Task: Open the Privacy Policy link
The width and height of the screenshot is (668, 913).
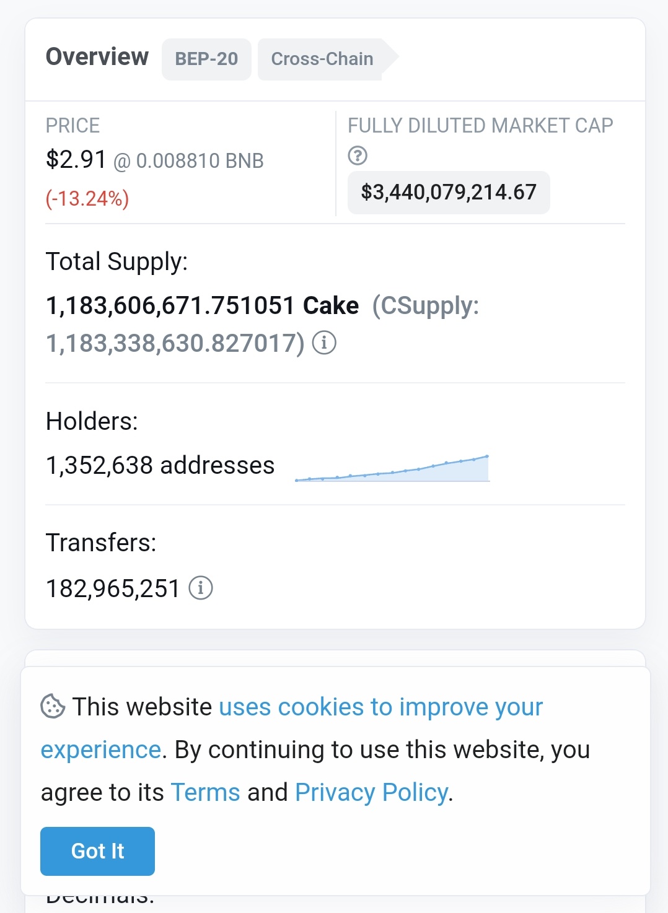Action: [371, 792]
